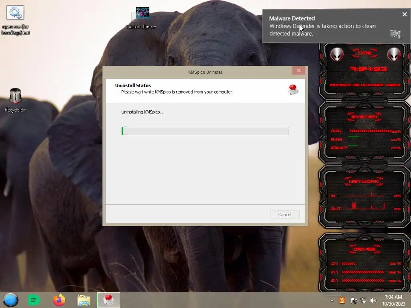
Task: Open the Action Center flag icon
Action: [x=354, y=300]
